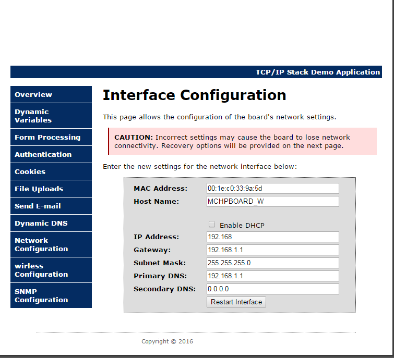Click the 'This page allows the configuration' sentence

click(219, 117)
